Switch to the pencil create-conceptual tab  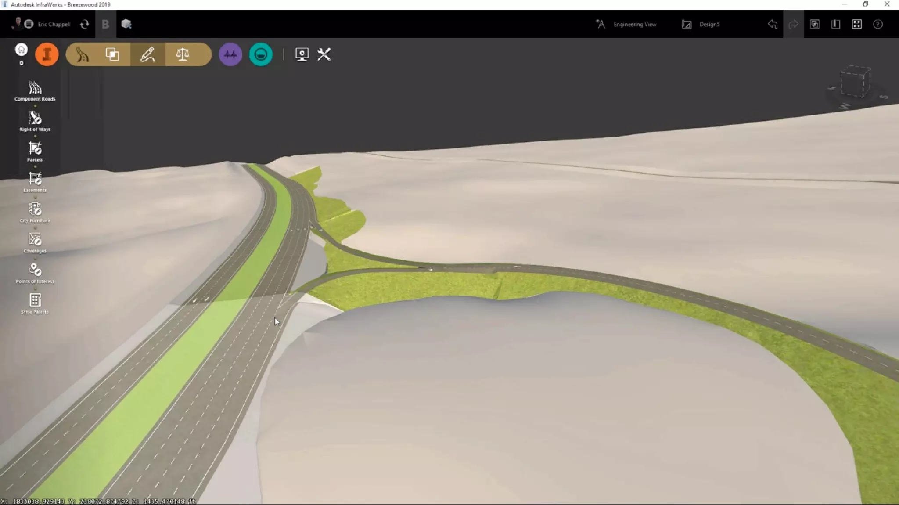point(147,54)
